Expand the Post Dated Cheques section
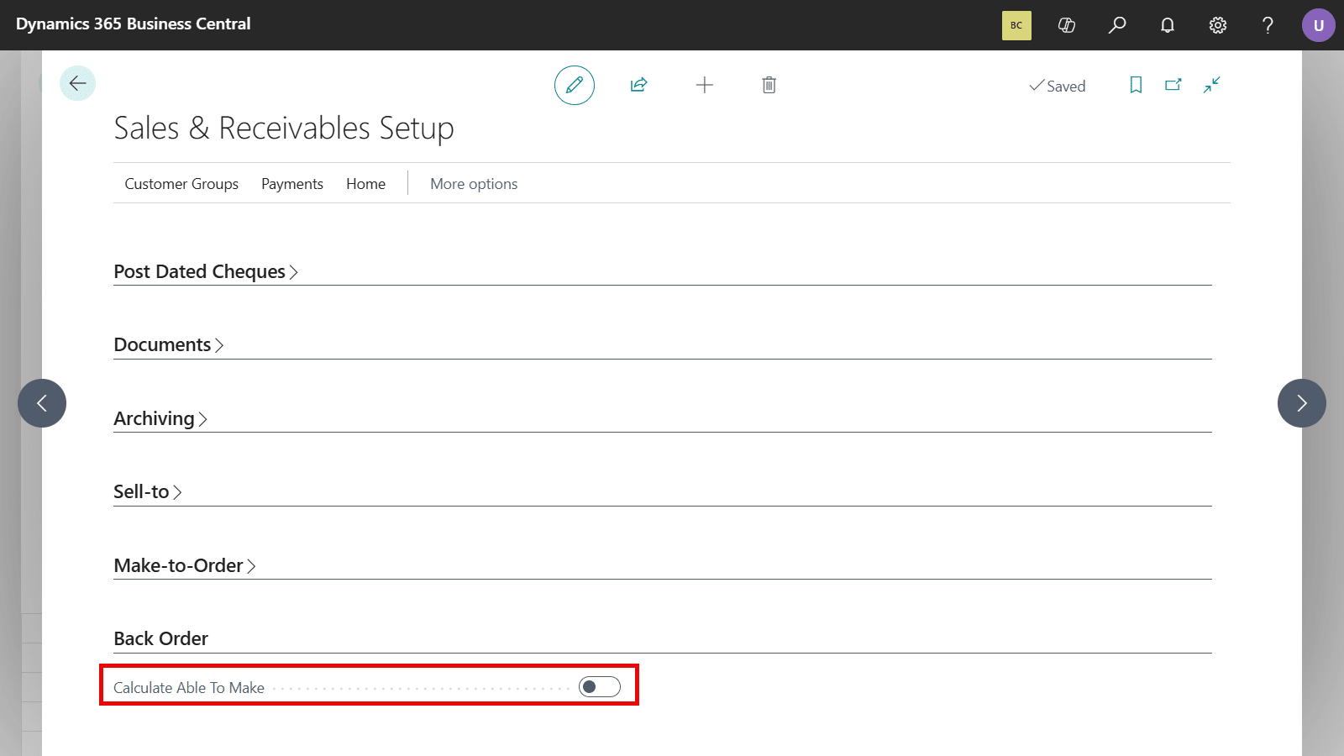This screenshot has height=756, width=1344. [x=206, y=271]
